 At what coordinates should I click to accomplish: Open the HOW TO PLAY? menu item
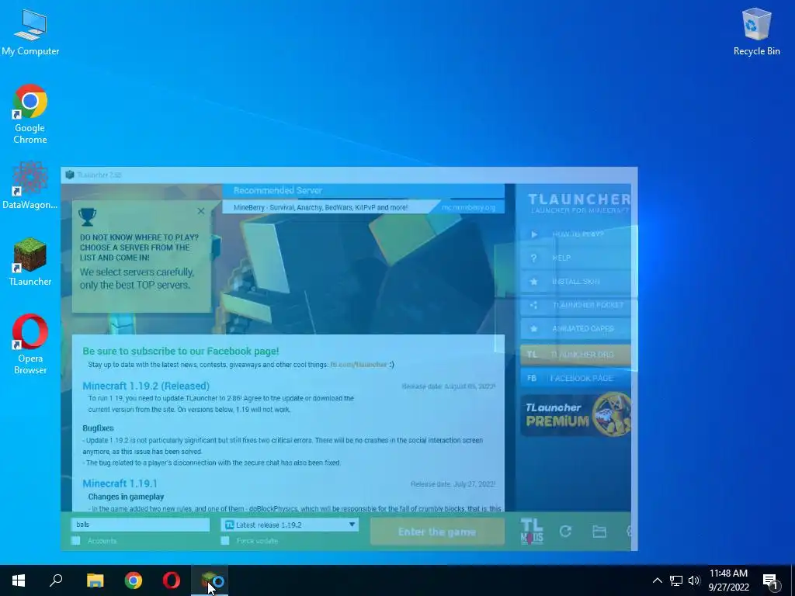coord(575,234)
